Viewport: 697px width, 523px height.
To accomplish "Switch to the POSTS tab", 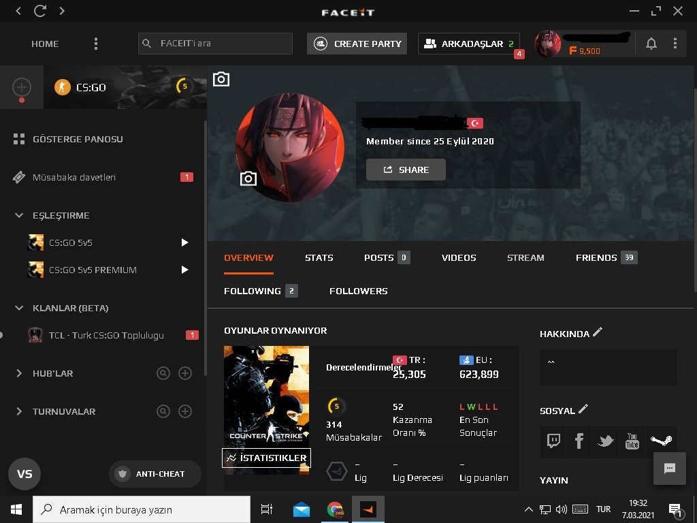I will pos(387,258).
